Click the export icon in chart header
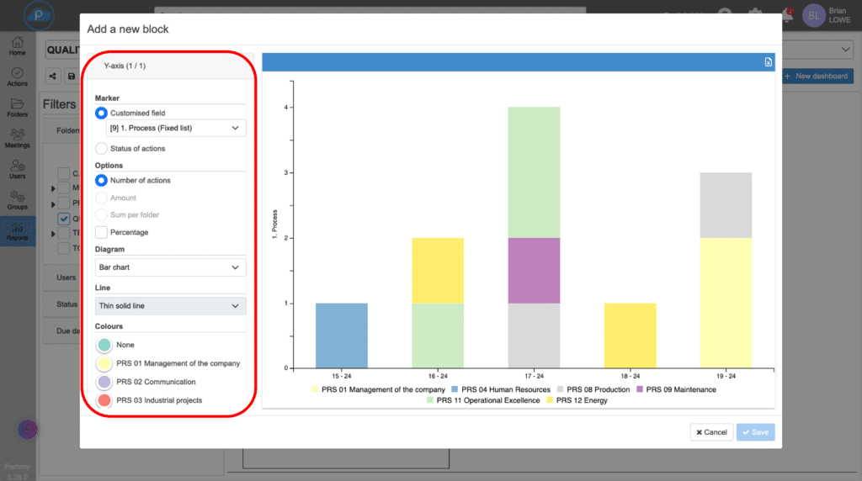Image resolution: width=862 pixels, height=481 pixels. 768,62
